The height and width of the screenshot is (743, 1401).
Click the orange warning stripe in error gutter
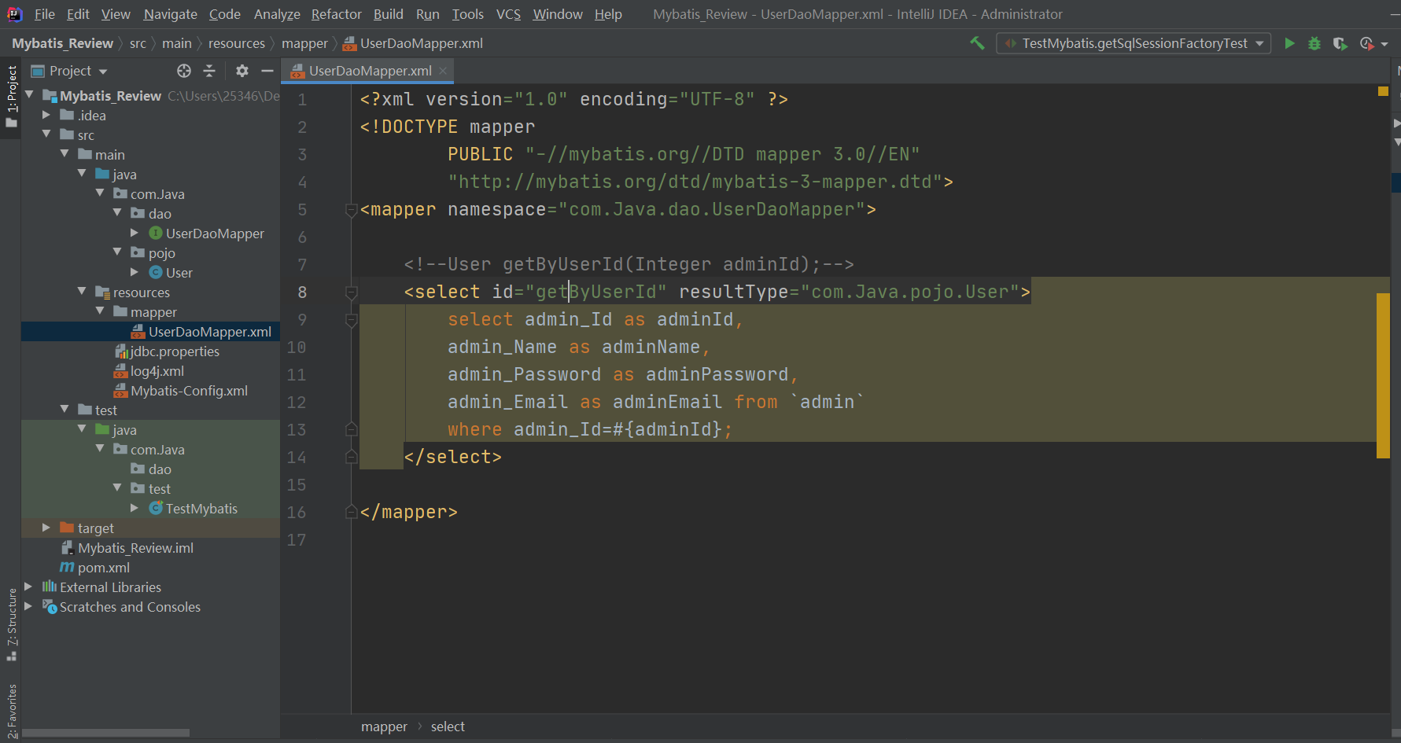click(x=1383, y=375)
